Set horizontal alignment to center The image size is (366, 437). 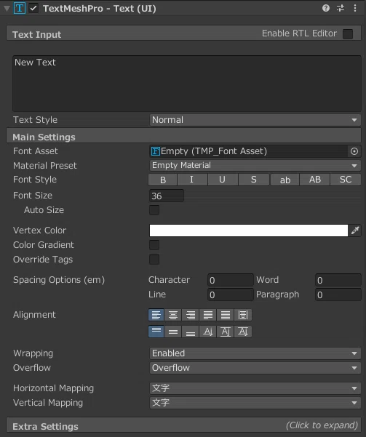tap(173, 315)
